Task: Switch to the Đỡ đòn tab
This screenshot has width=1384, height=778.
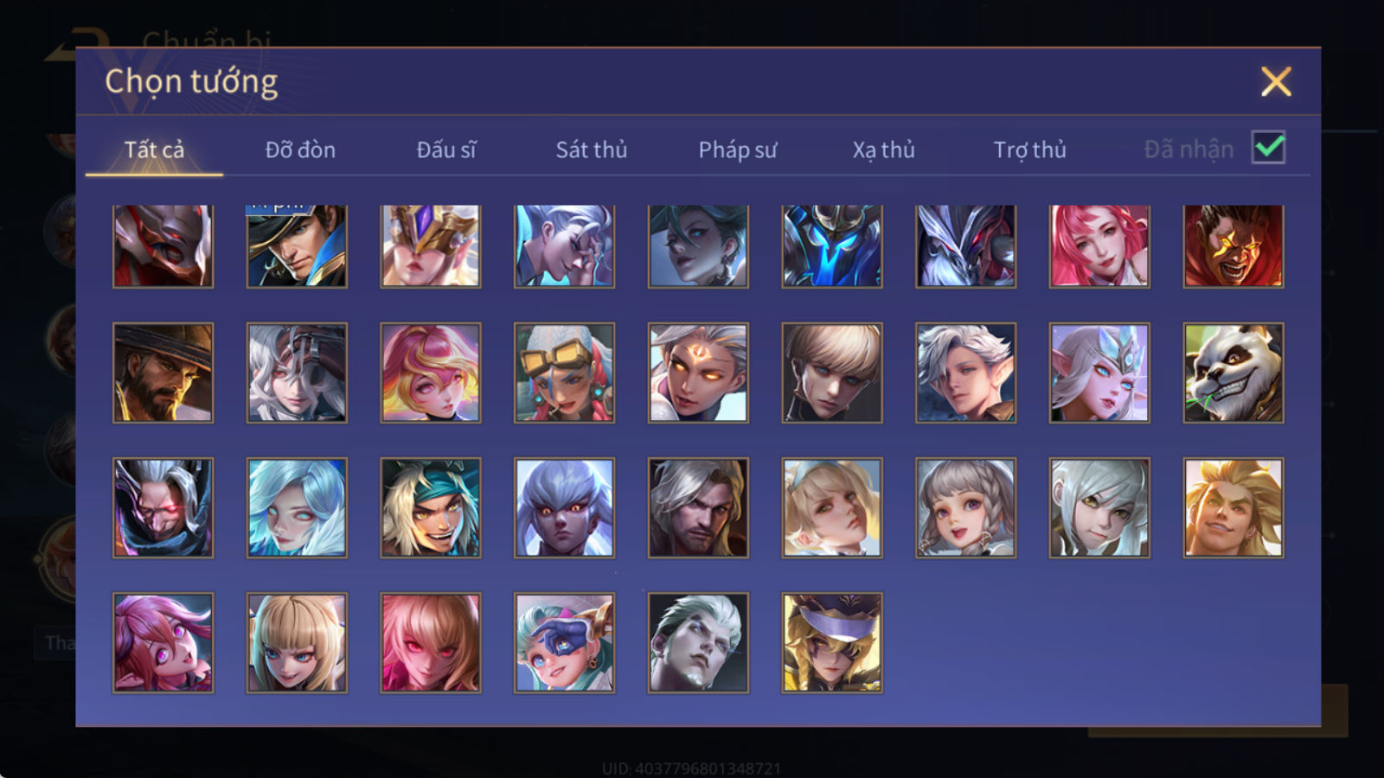Action: click(300, 150)
